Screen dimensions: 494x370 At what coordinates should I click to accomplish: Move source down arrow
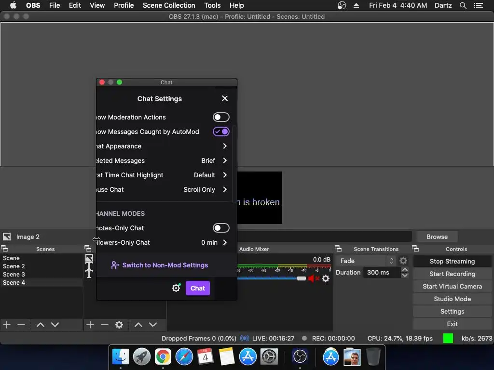coord(153,325)
